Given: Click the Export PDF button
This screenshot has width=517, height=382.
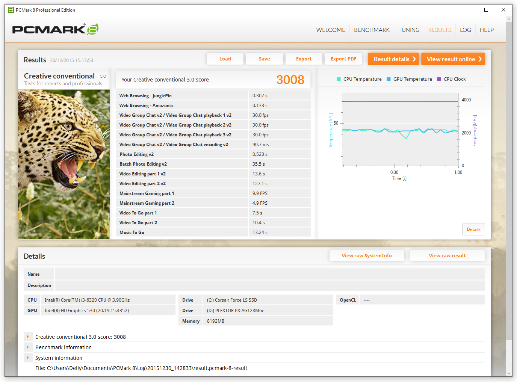Looking at the screenshot, I should coord(343,59).
